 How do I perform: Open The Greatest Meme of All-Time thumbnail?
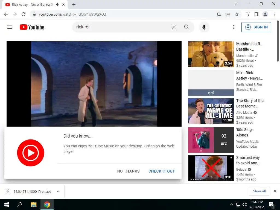coord(211,111)
